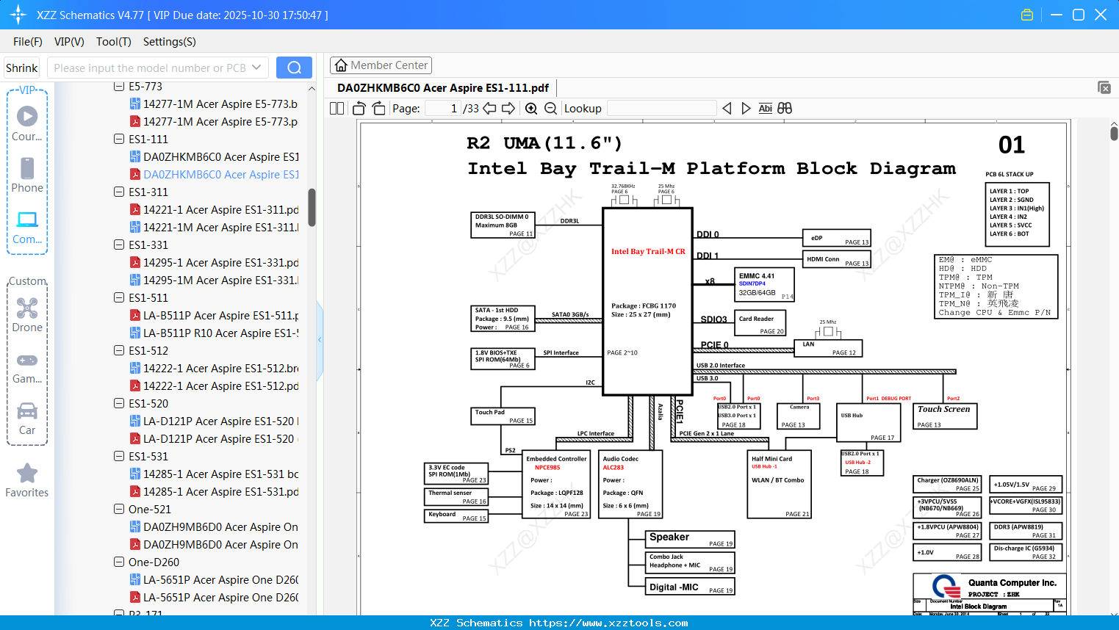
Task: Click the blue search magnifier button
Action: pos(294,68)
